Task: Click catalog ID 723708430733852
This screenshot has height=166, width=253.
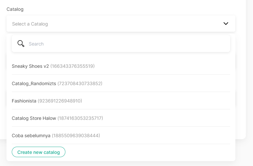Action: coord(80,83)
